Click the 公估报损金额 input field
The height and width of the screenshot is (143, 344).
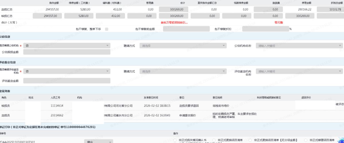tap(67, 52)
